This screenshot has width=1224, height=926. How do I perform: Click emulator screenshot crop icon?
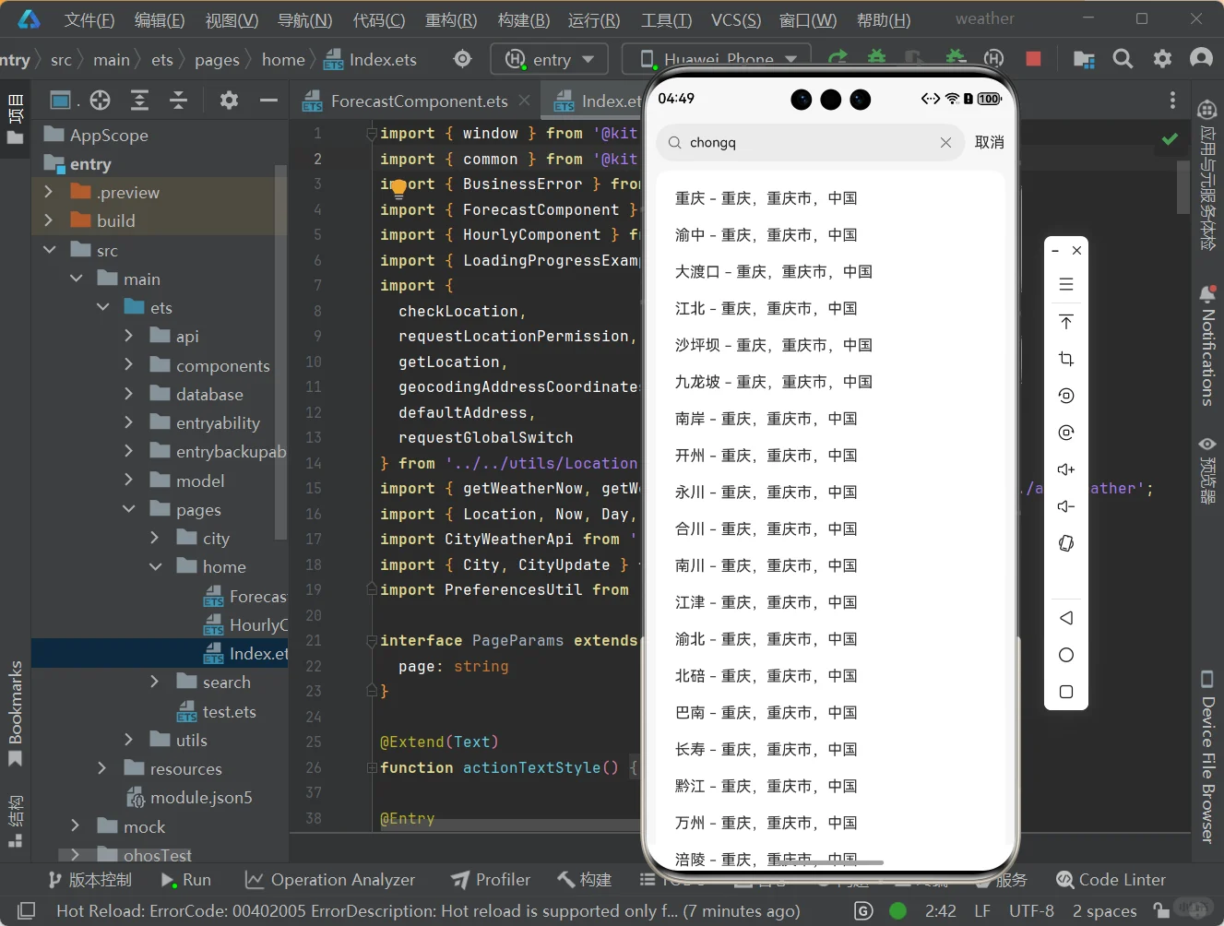click(1066, 359)
